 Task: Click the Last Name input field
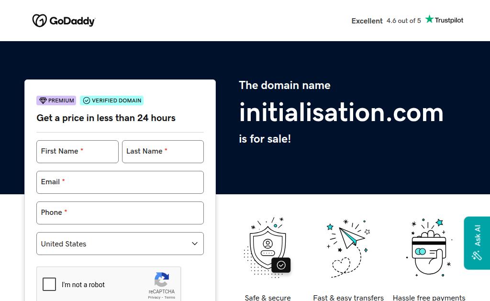(163, 152)
